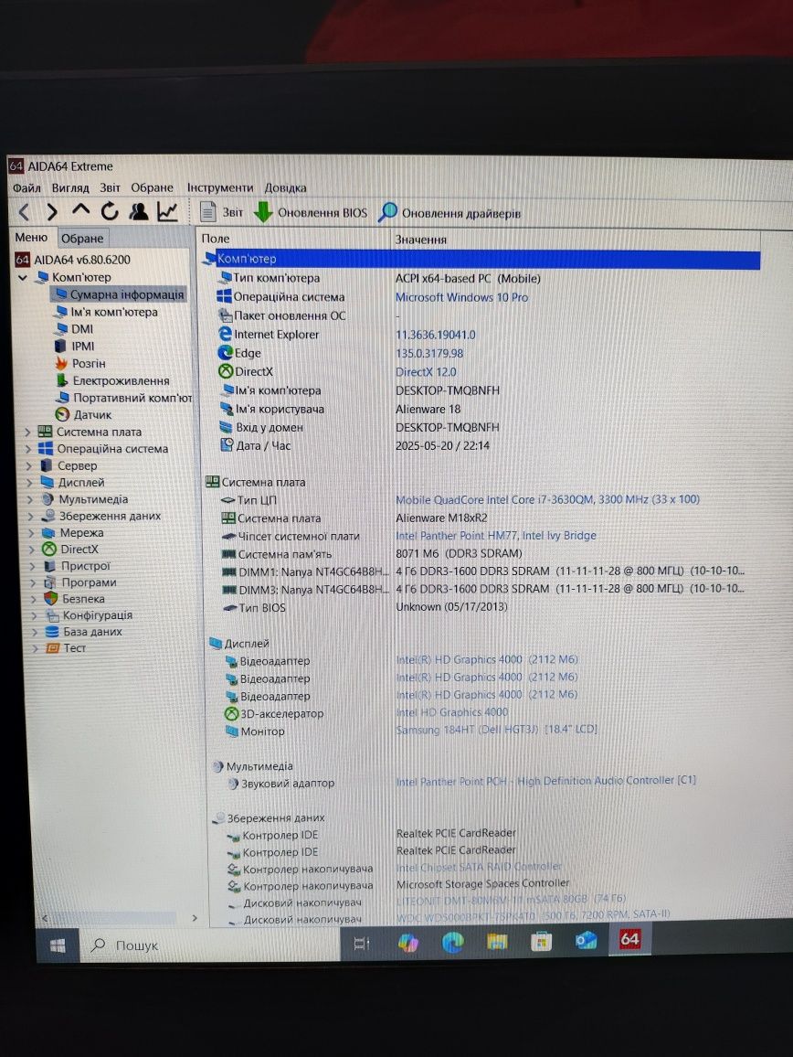Open the user icon in the toolbar
793x1057 pixels.
138,211
